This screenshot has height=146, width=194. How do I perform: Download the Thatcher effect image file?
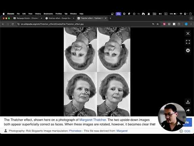pyautogui.click(x=188, y=102)
